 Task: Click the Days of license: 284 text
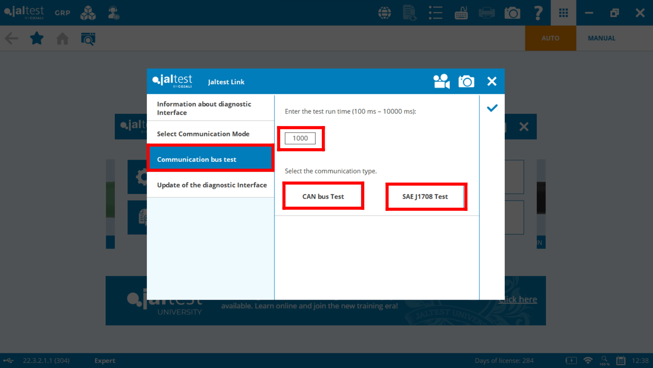click(x=504, y=360)
